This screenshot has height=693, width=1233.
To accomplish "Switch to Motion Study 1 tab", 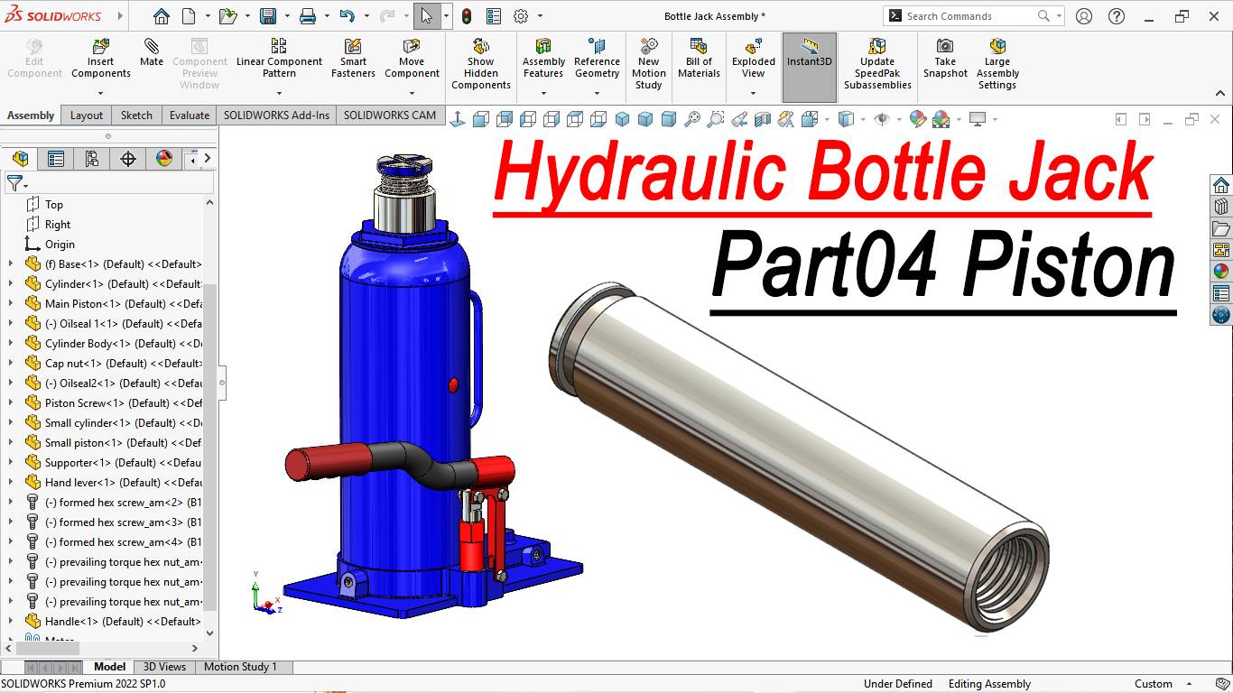I will pos(240,667).
